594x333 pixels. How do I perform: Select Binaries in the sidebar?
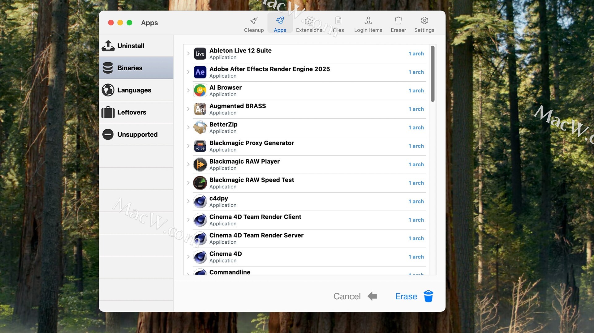tap(136, 68)
